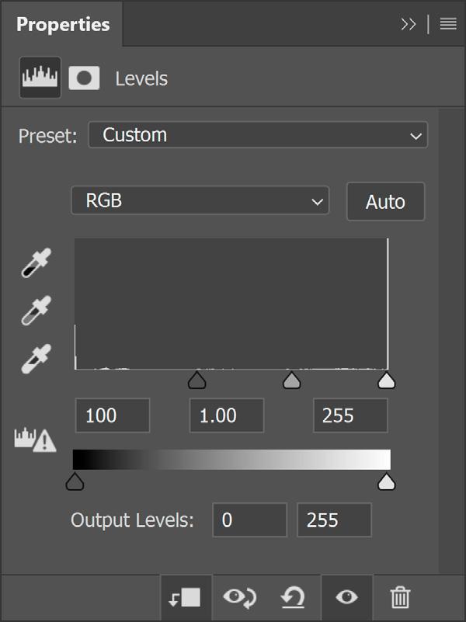This screenshot has width=466, height=622.
Task: Open the Properties panel menu
Action: pos(448,24)
